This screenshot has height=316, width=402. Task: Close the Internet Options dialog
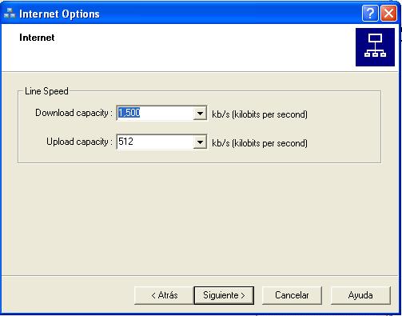pos(388,13)
